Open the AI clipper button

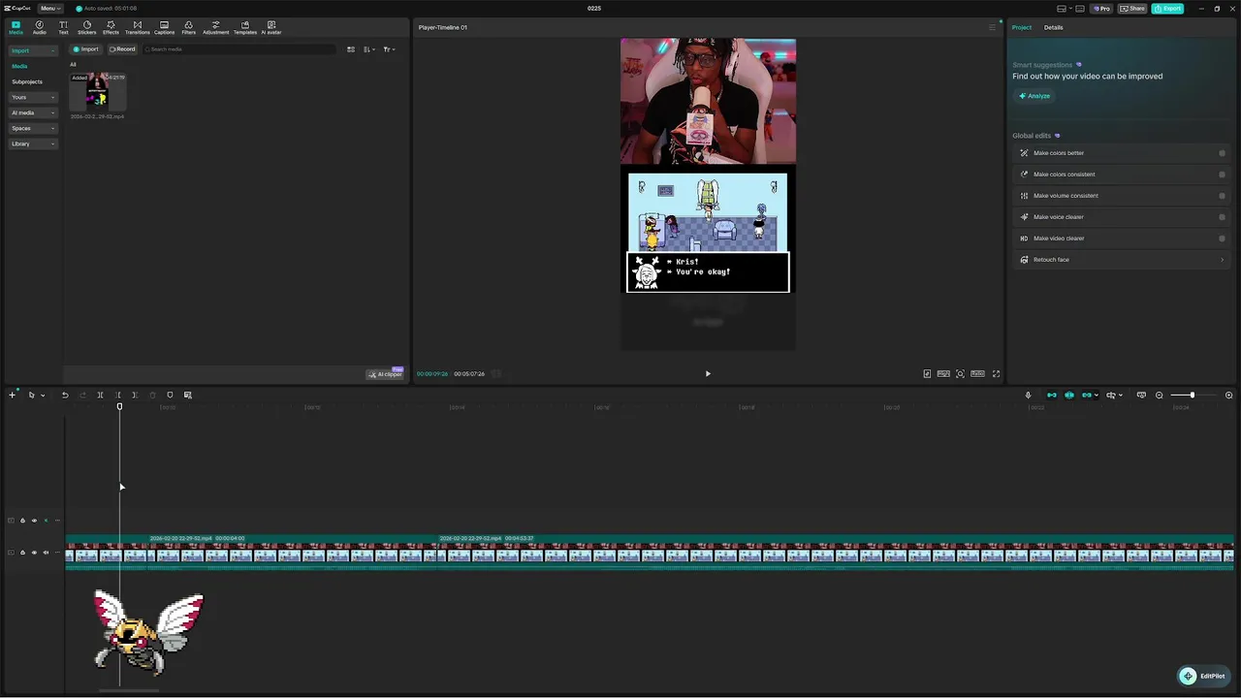tap(385, 374)
